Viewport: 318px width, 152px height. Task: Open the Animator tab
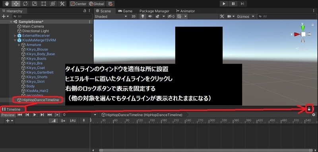(185, 11)
